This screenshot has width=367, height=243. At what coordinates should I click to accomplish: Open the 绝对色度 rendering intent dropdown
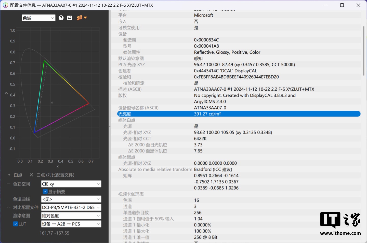[71, 216]
